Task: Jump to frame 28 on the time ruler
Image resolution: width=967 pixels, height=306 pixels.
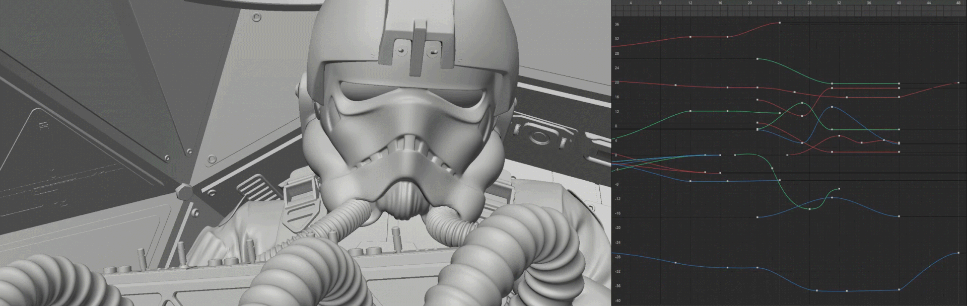Action: pyautogui.click(x=809, y=3)
